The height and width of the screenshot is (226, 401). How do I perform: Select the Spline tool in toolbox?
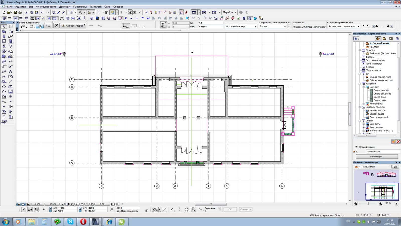(x=4, y=92)
